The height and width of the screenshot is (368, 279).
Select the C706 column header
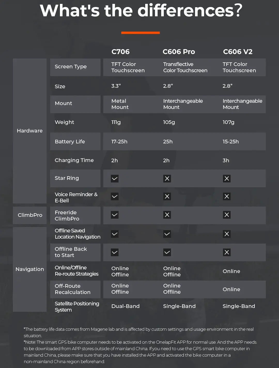(x=120, y=52)
